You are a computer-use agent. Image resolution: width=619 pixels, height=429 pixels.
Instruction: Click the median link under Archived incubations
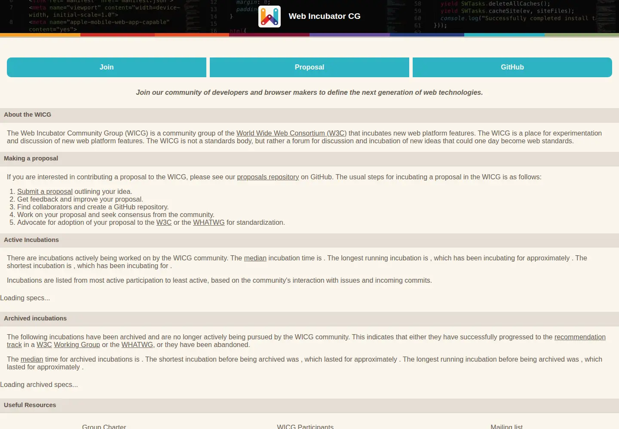[x=32, y=360]
